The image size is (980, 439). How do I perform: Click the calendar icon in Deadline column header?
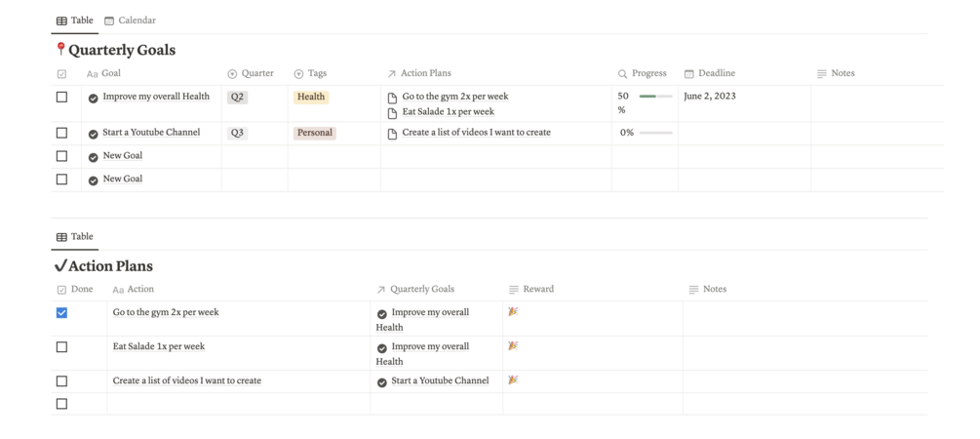(x=688, y=74)
